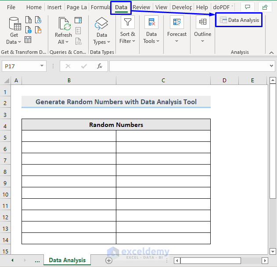The image size is (277, 267).
Task: Click inside the formula bar
Action: click(189, 66)
